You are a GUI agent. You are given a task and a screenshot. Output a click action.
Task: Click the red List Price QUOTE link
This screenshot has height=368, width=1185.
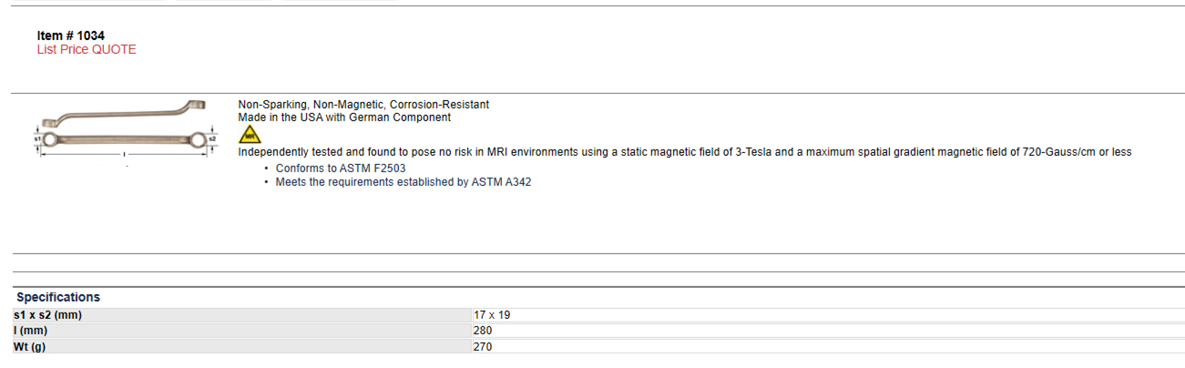coord(87,49)
